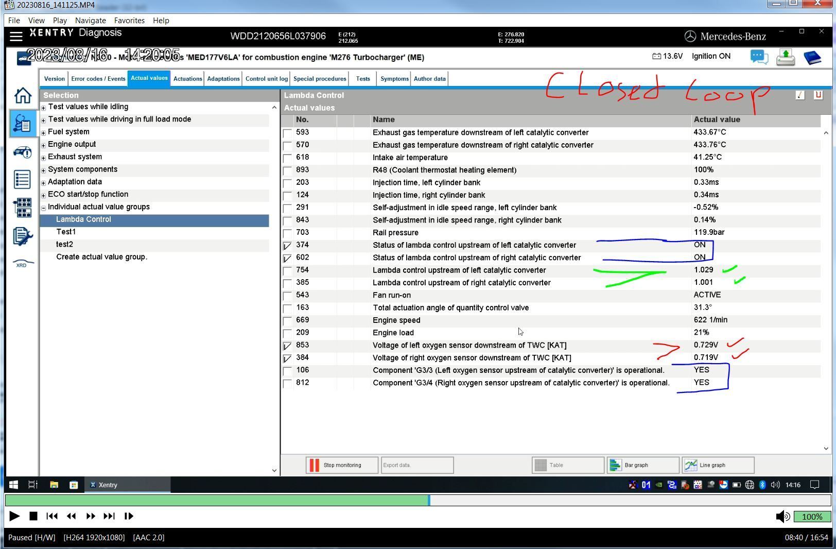Open the Xentry home icon in sidebar
Screen dimensions: 836x549
click(23, 95)
